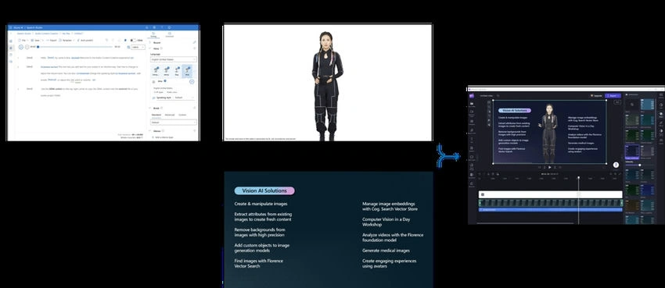Viewport: 665px width, 288px height.
Task: Click 'Create & manipulate images' on bottom slide
Action: [x=261, y=204]
